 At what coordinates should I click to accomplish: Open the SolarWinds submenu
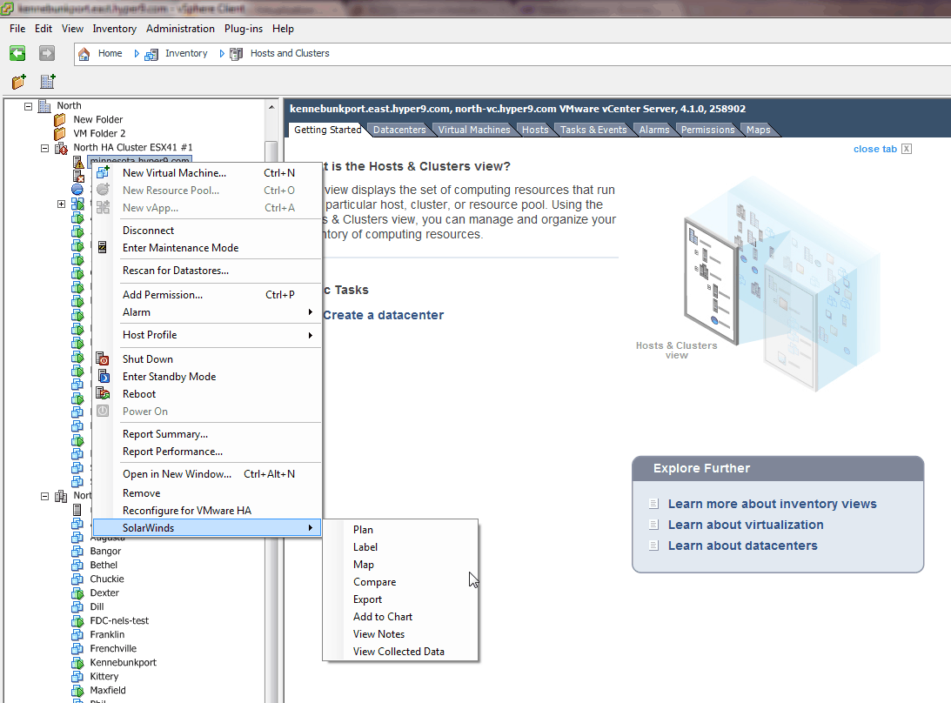tap(206, 528)
